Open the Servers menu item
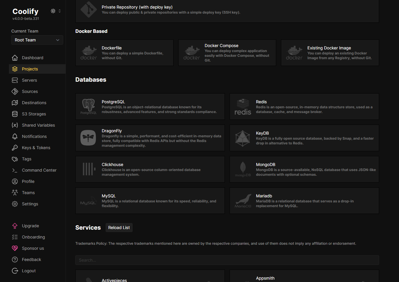Image resolution: width=399 pixels, height=282 pixels. (x=29, y=80)
